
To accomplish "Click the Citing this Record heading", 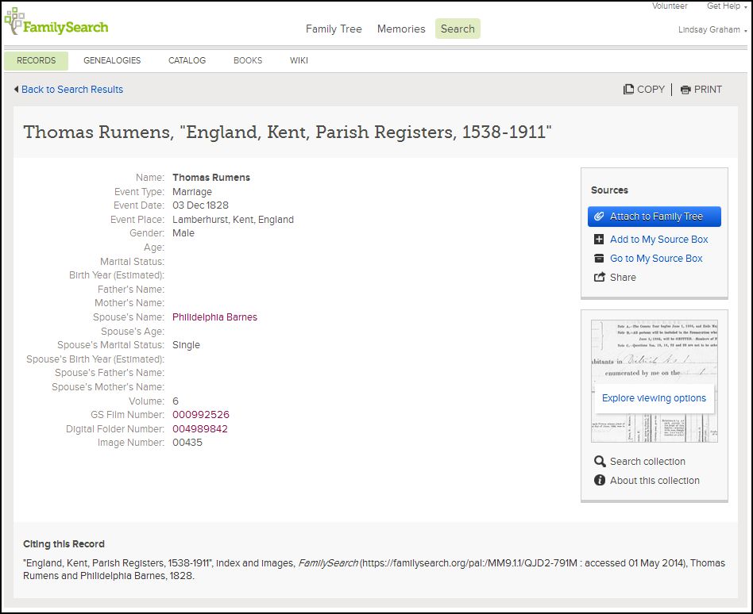I will point(64,544).
